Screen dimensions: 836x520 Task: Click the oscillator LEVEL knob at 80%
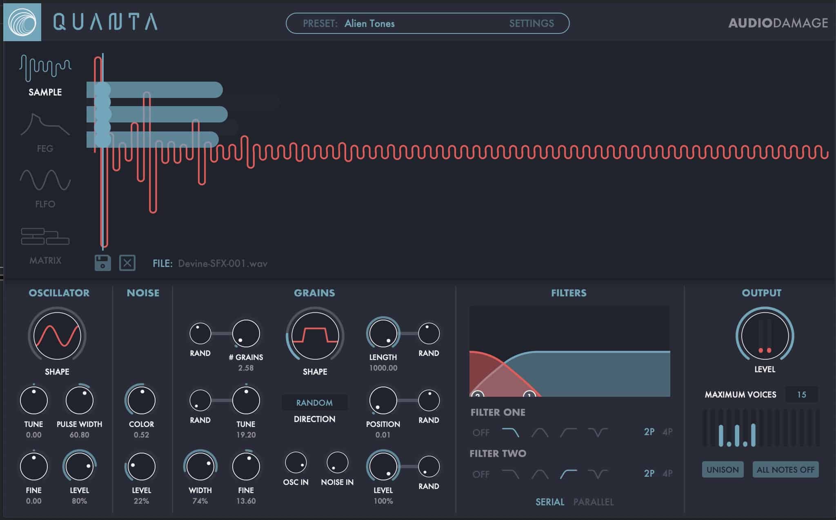pyautogui.click(x=79, y=467)
